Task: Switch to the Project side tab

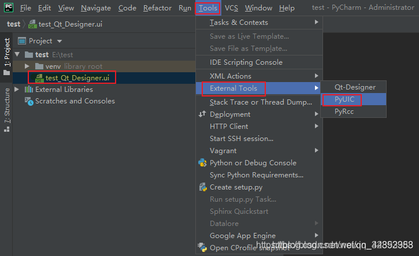Action: (7, 57)
